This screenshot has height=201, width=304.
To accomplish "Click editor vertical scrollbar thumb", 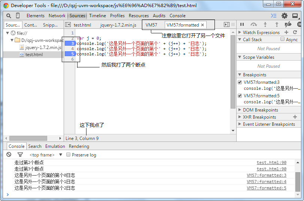I will coord(233,72).
